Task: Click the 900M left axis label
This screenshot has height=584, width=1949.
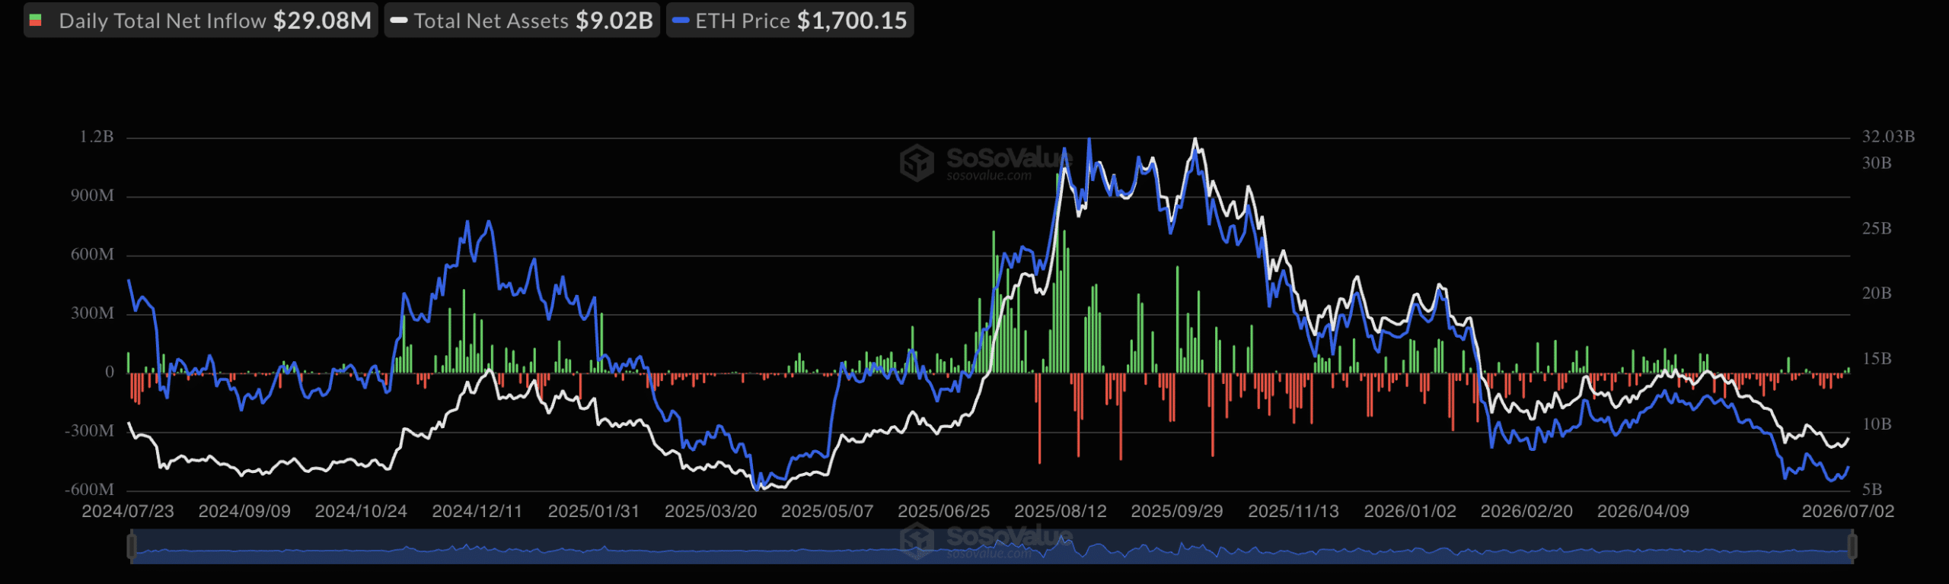Action: [x=93, y=195]
